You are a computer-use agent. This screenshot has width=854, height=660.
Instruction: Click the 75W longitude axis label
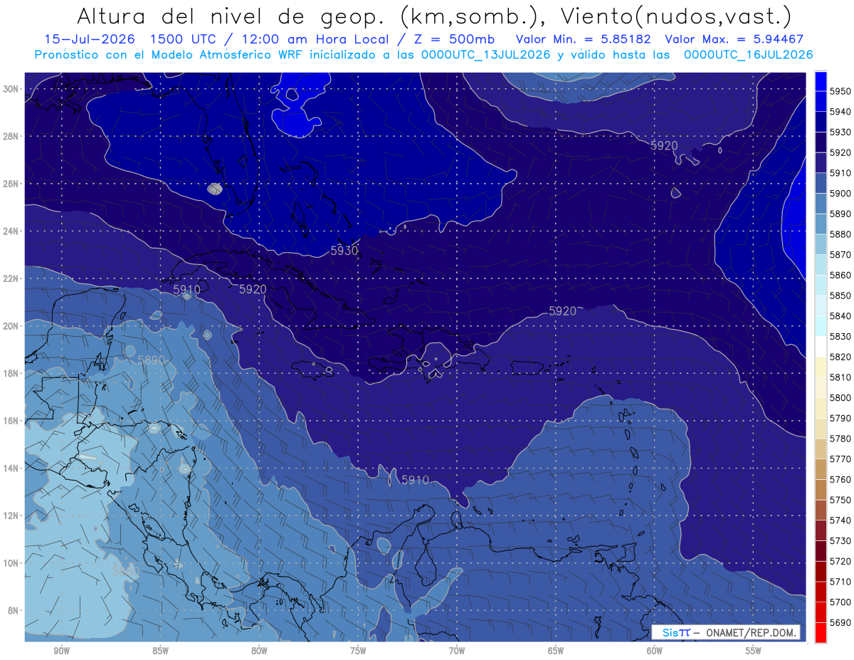pyautogui.click(x=358, y=651)
